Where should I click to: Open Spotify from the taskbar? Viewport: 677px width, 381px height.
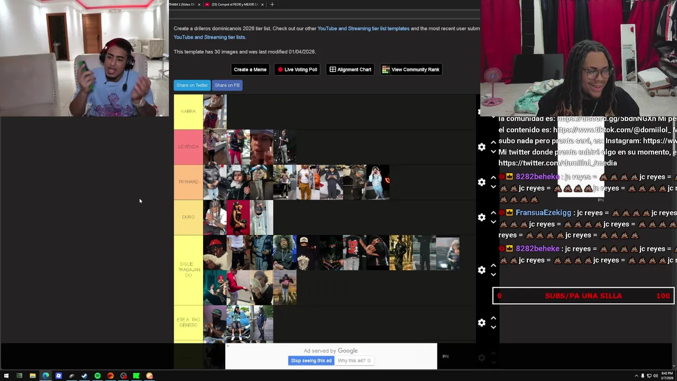[97, 376]
